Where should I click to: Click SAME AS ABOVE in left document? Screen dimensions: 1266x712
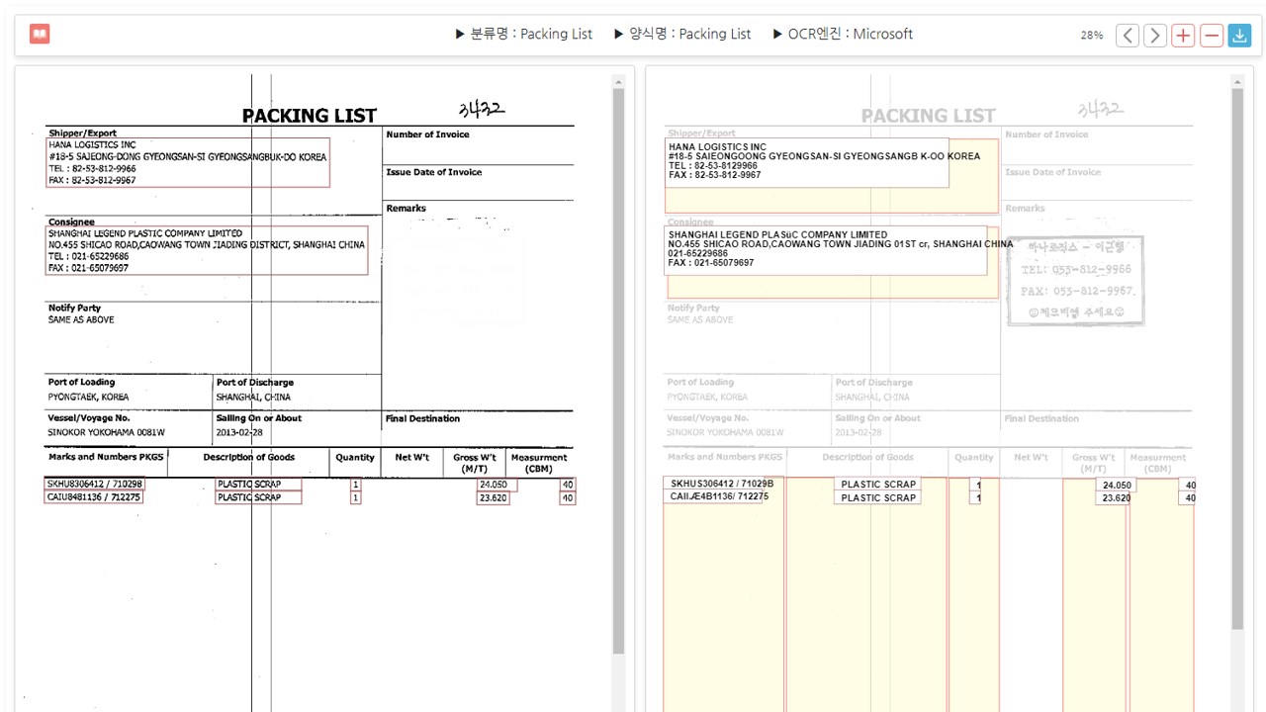click(81, 319)
